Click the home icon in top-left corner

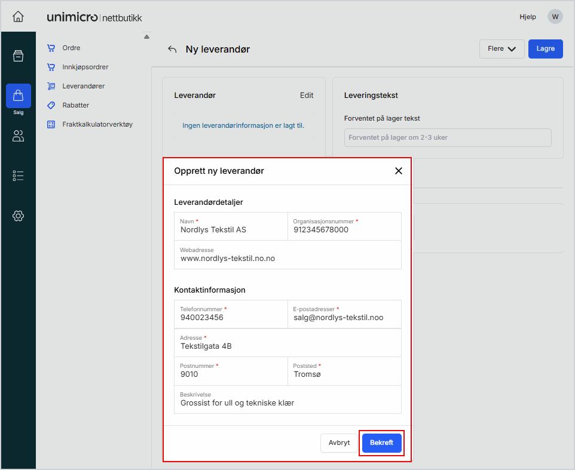[x=18, y=17]
